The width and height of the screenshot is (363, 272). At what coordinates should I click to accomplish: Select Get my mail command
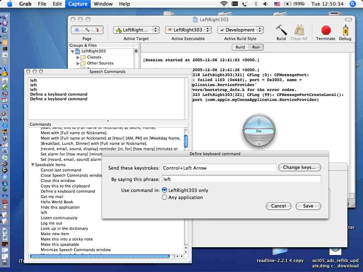(52, 197)
